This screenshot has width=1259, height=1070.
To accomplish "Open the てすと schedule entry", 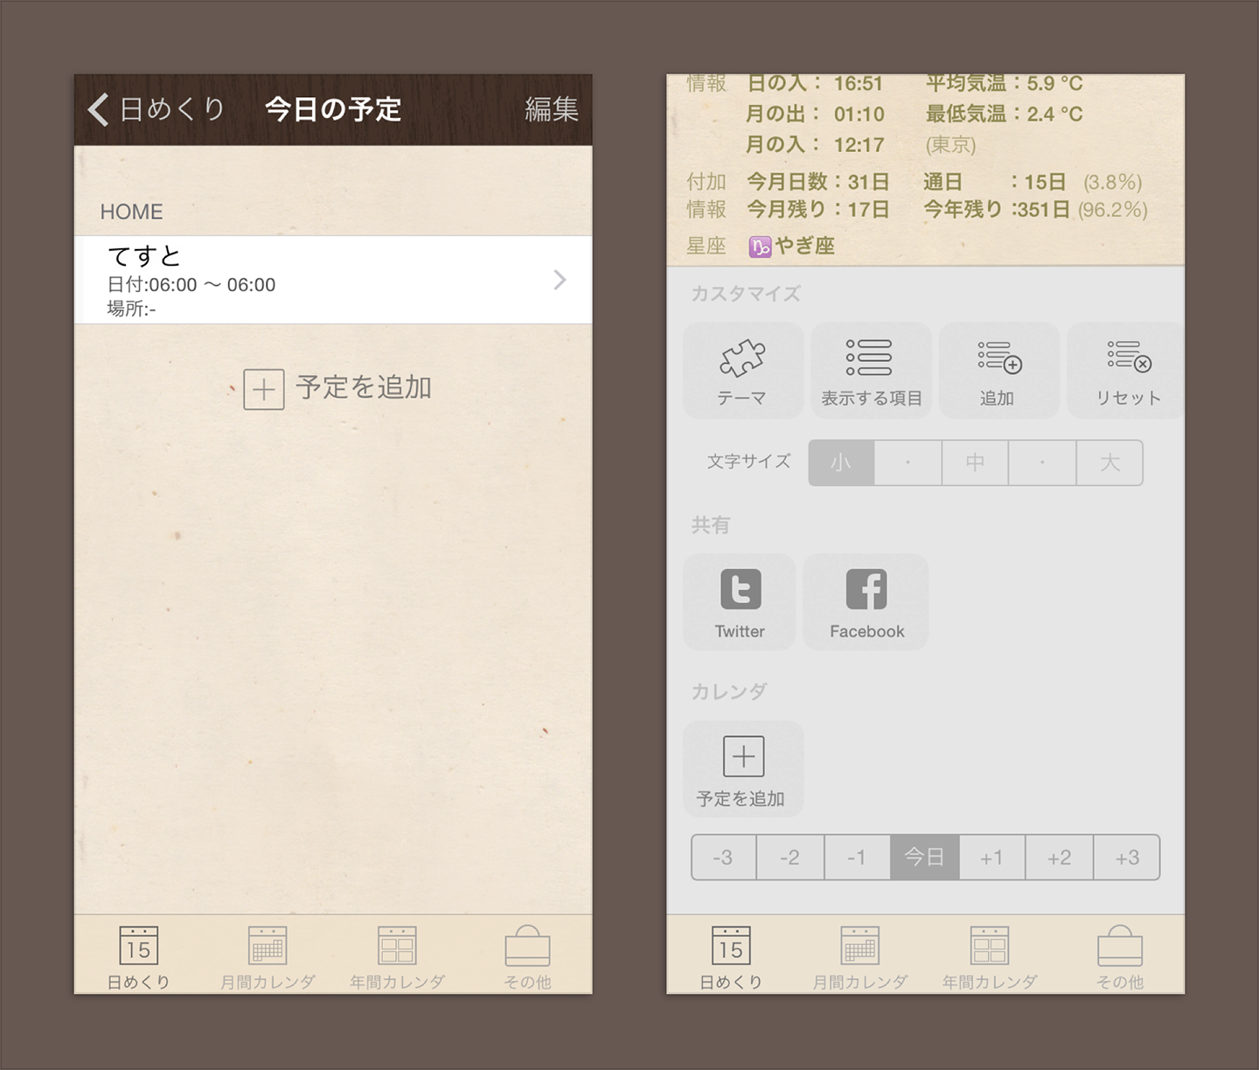I will 333,280.
